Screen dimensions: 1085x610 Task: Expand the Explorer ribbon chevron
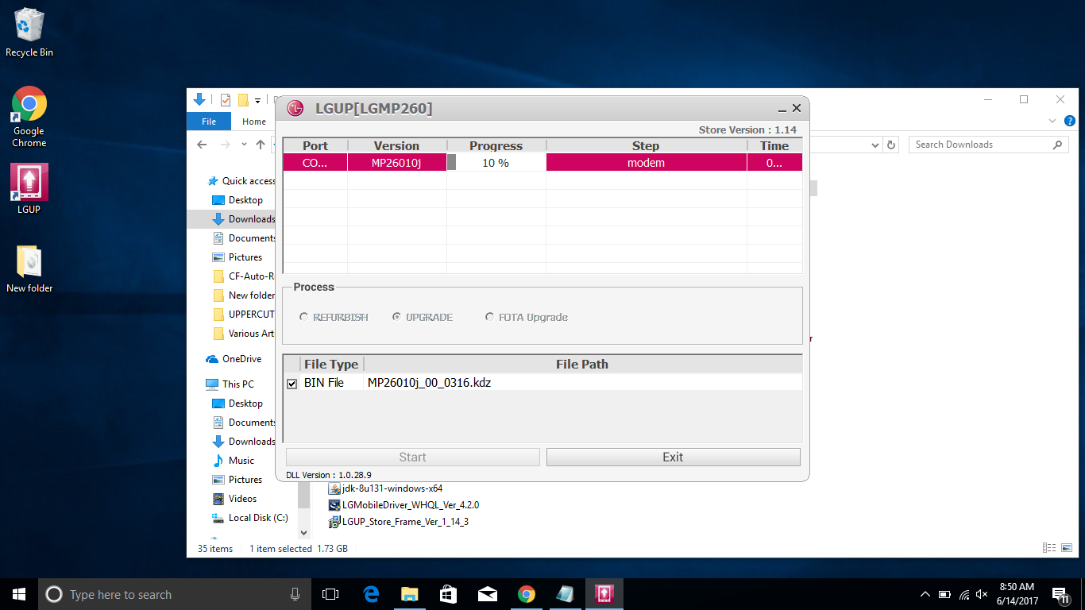click(x=1052, y=122)
